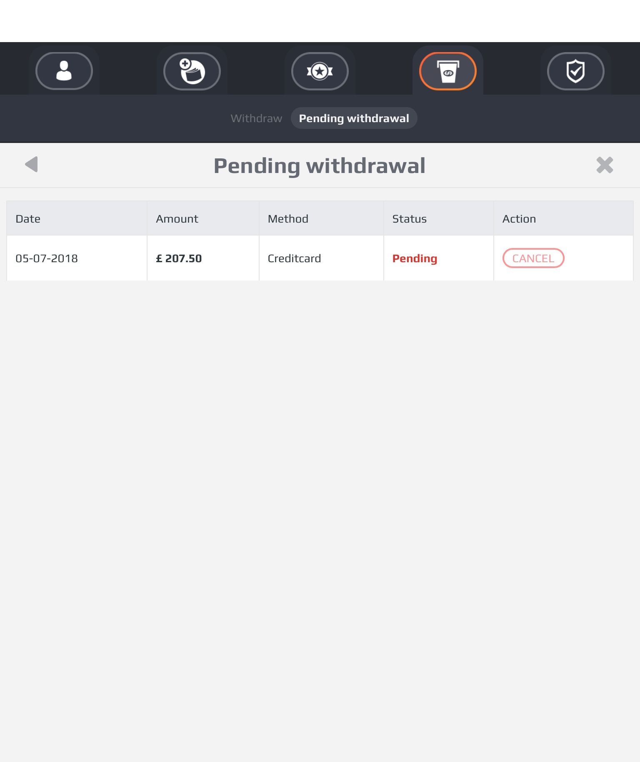Close the Pending withdrawal panel
The image size is (640, 762).
click(605, 165)
